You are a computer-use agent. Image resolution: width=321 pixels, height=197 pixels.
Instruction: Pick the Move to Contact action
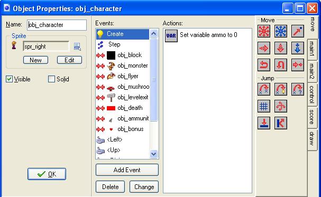click(264, 123)
